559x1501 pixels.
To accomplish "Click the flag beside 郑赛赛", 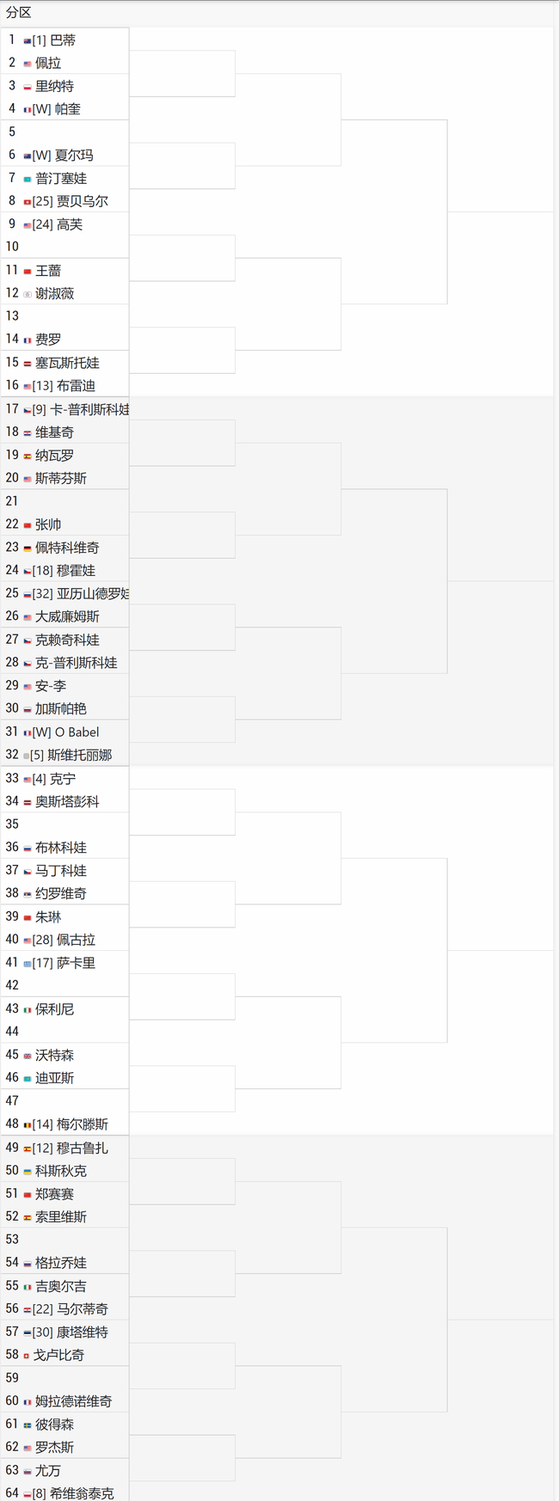I will point(28,1194).
